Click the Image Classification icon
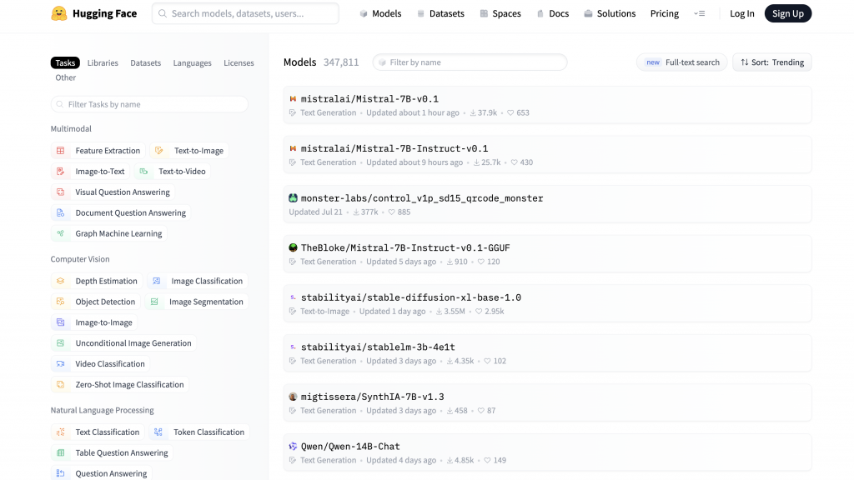The image size is (854, 480). [x=156, y=281]
